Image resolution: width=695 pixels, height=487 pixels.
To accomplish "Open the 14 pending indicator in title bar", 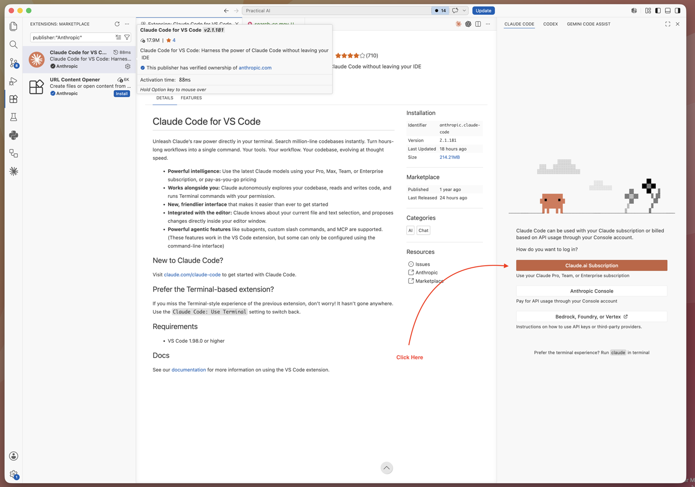I will [x=440, y=10].
